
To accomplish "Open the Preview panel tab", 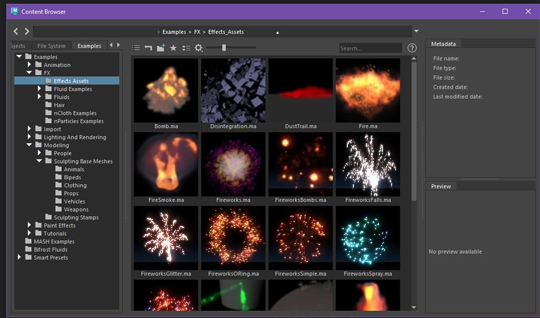I will point(441,186).
